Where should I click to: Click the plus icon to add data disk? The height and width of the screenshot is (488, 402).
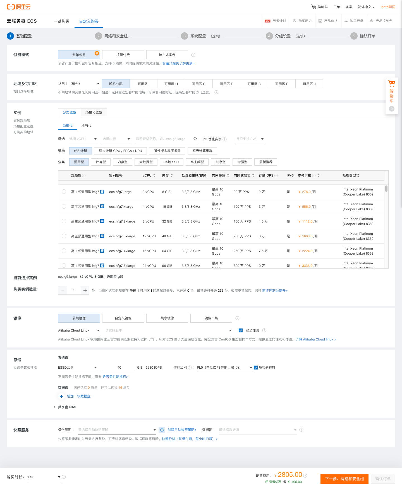pos(61,396)
